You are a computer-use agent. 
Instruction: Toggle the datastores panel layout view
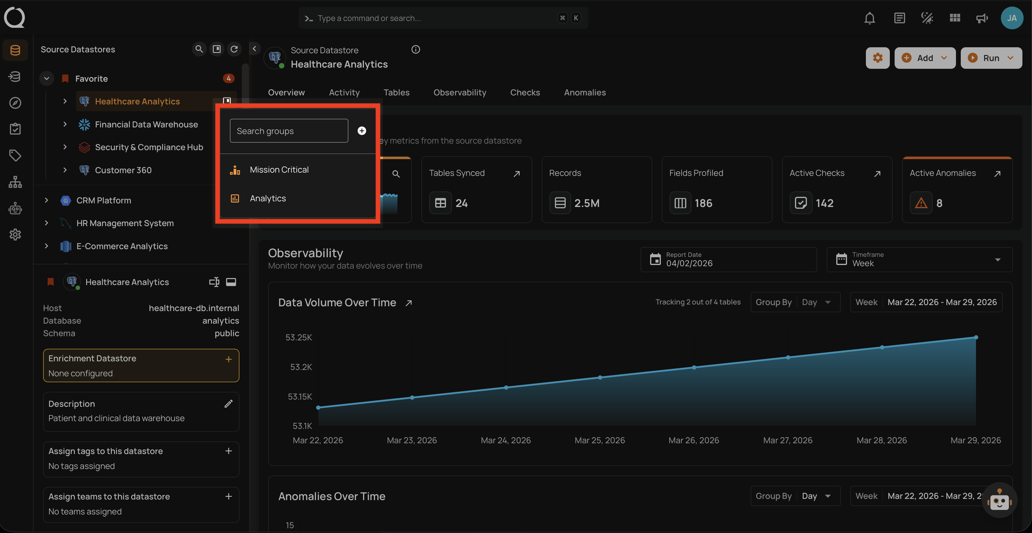(x=217, y=49)
